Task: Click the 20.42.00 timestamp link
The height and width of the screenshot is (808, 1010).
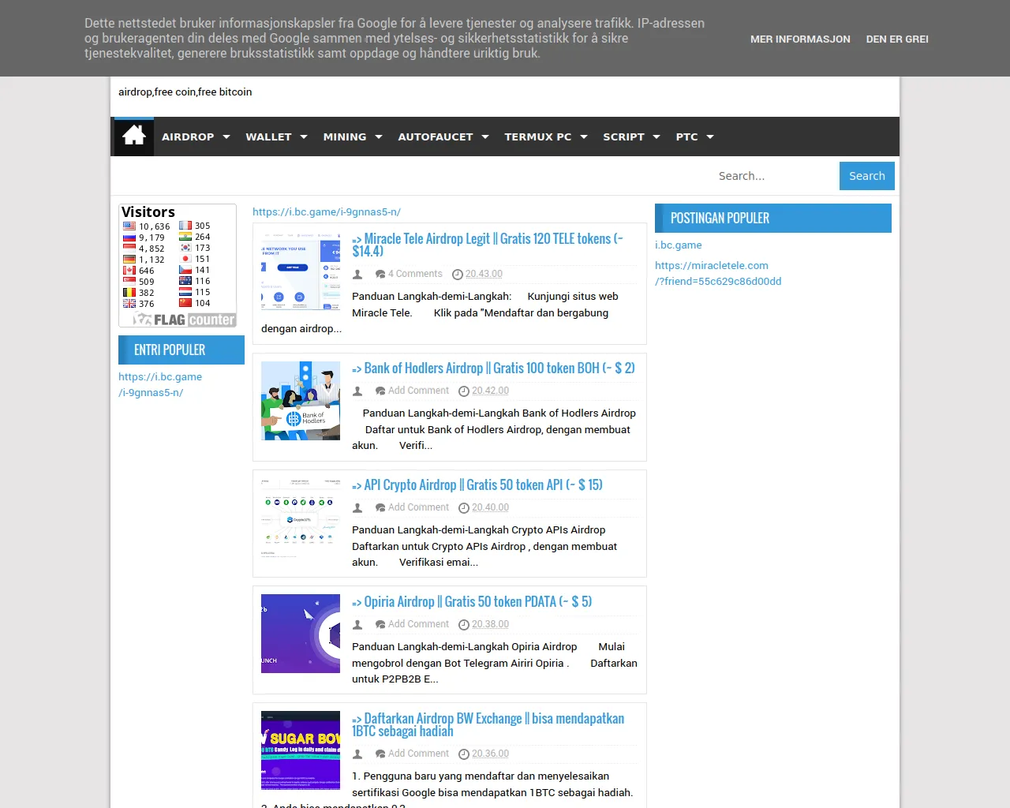Action: [x=490, y=391]
